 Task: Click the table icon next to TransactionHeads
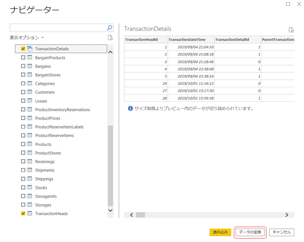[x=29, y=213]
